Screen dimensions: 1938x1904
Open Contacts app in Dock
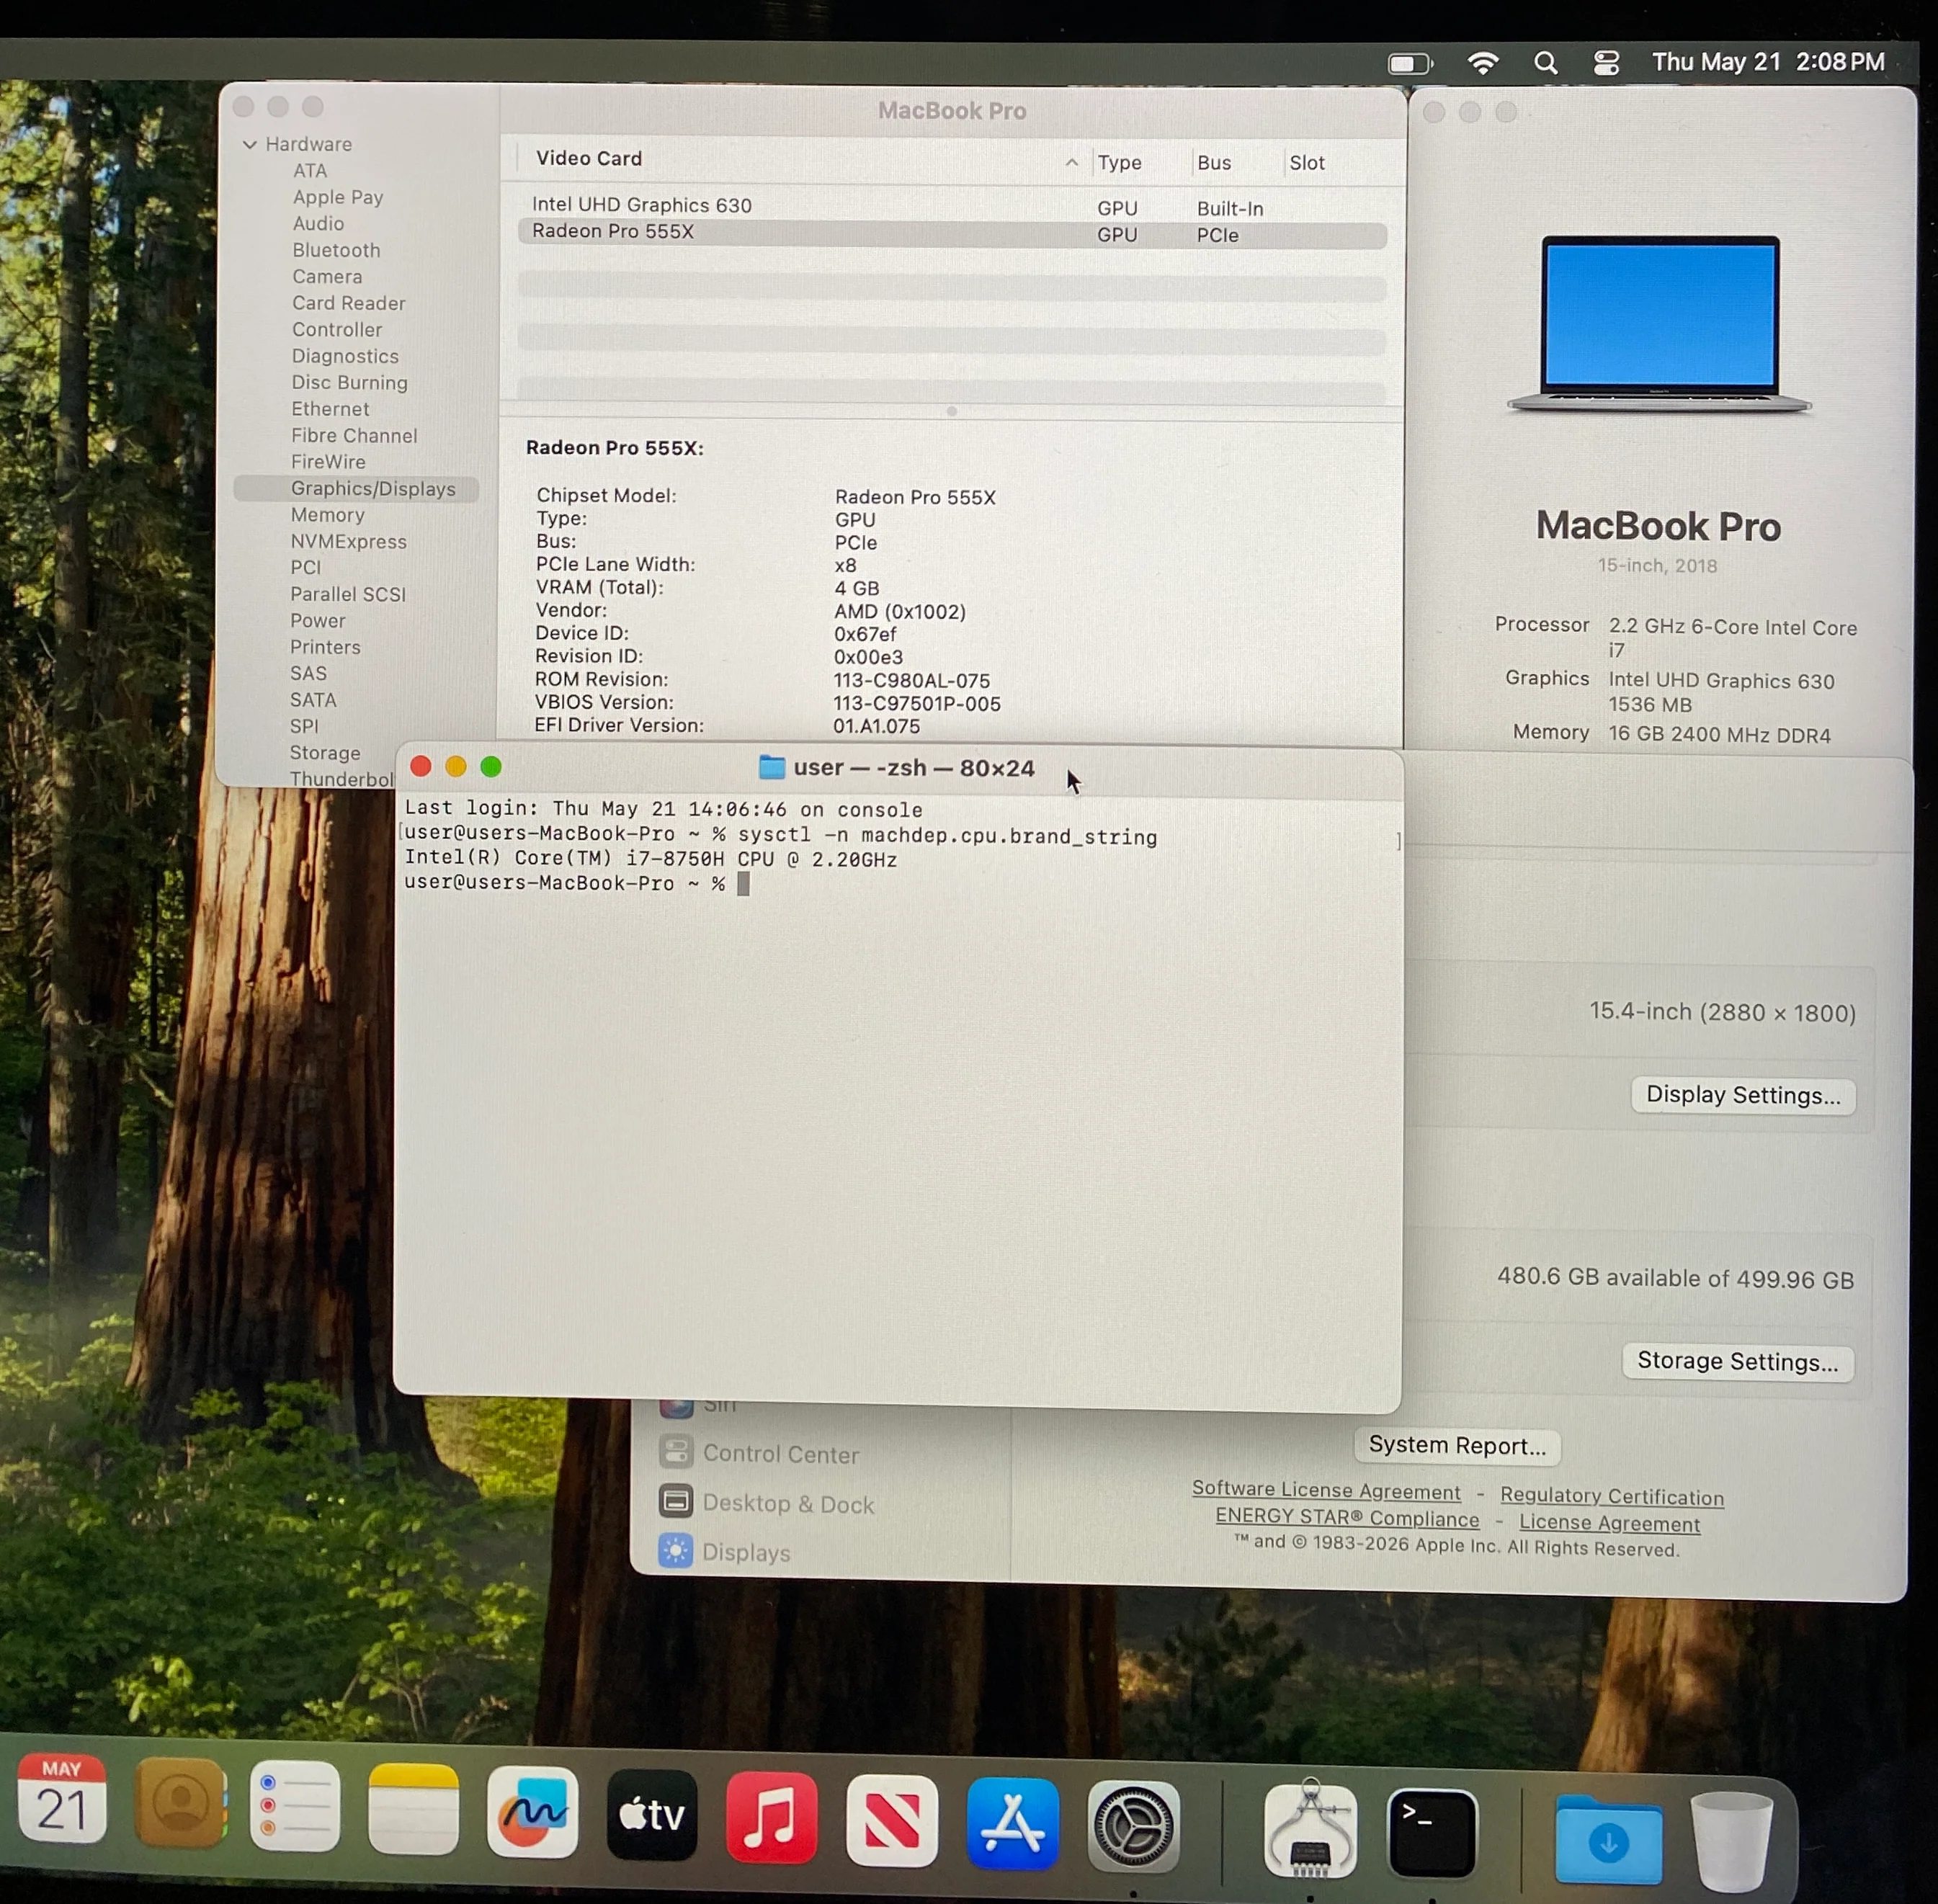point(181,1803)
